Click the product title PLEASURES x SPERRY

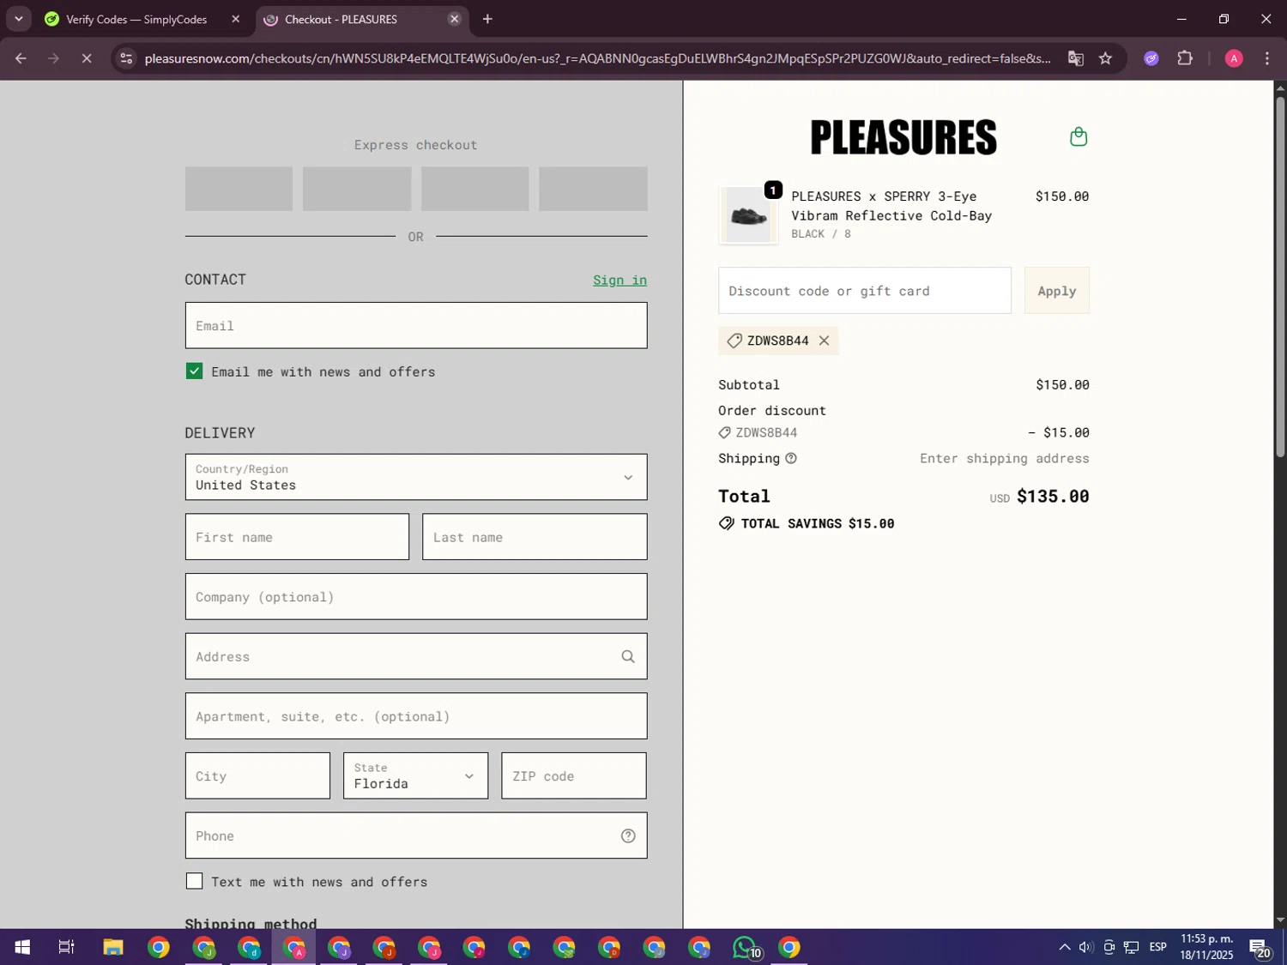coord(891,206)
